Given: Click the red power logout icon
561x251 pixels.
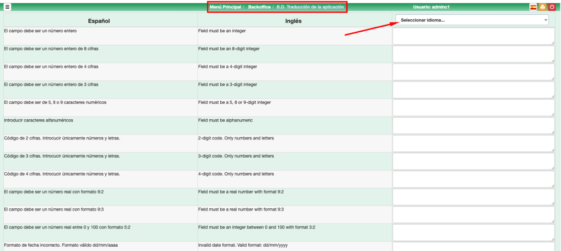Looking at the screenshot, I should 552,7.
